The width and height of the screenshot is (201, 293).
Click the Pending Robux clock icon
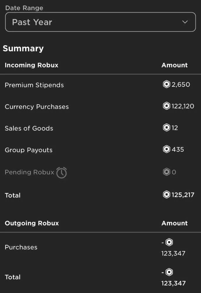point(62,173)
